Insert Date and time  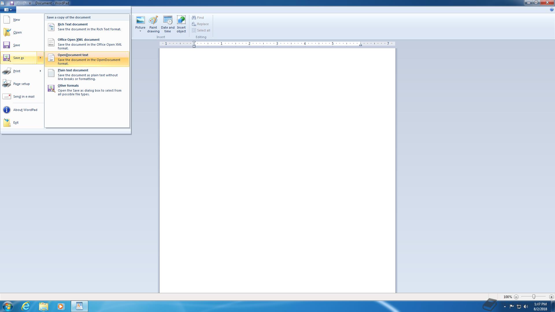(x=168, y=25)
